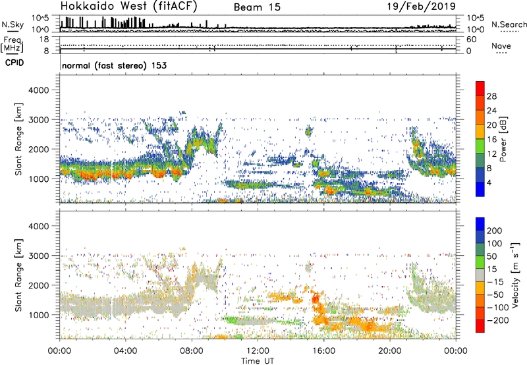Pick the red top segment of Power colorbar
This screenshot has width=527, height=365.
(x=480, y=88)
